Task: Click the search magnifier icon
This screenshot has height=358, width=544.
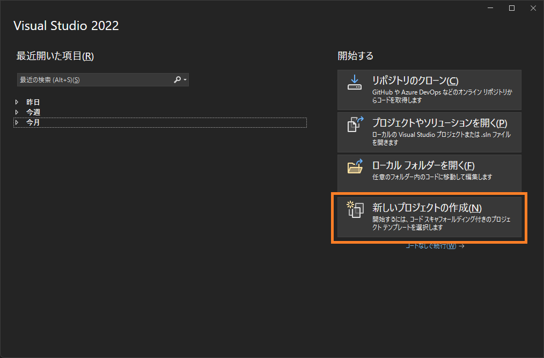Action: [x=177, y=79]
